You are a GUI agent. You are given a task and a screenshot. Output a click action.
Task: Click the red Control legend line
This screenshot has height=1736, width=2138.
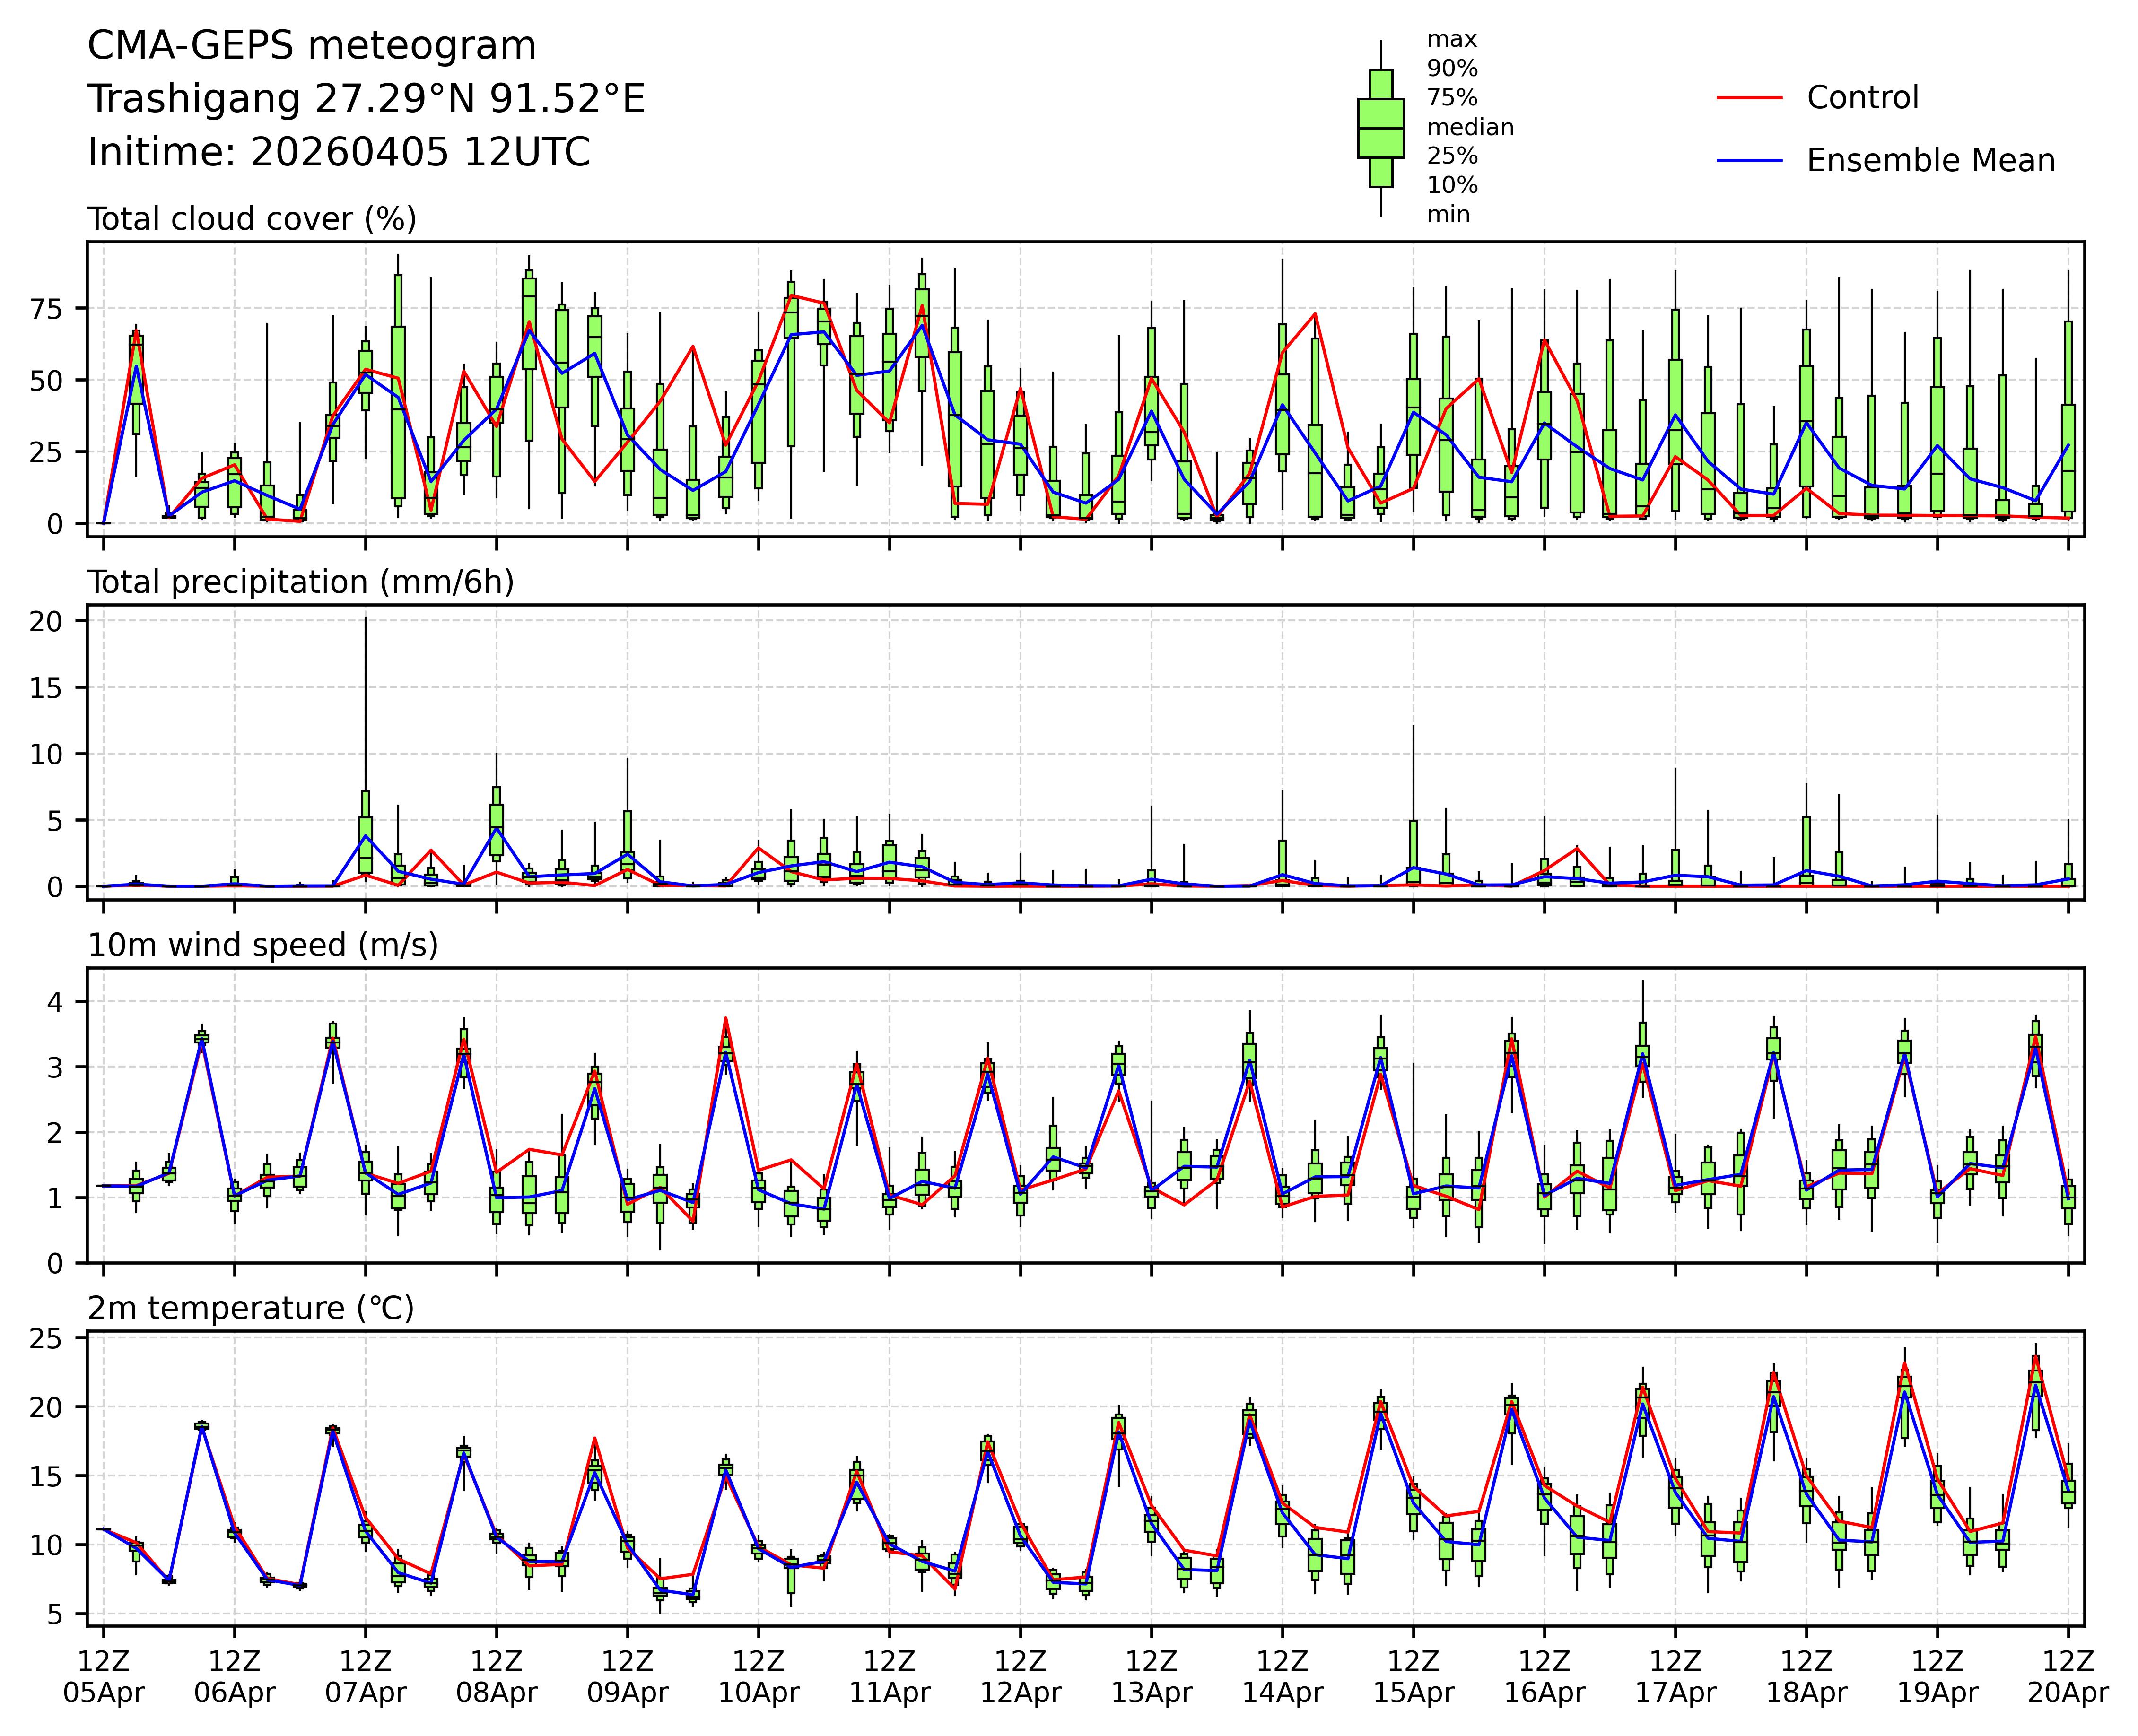coord(1749,98)
